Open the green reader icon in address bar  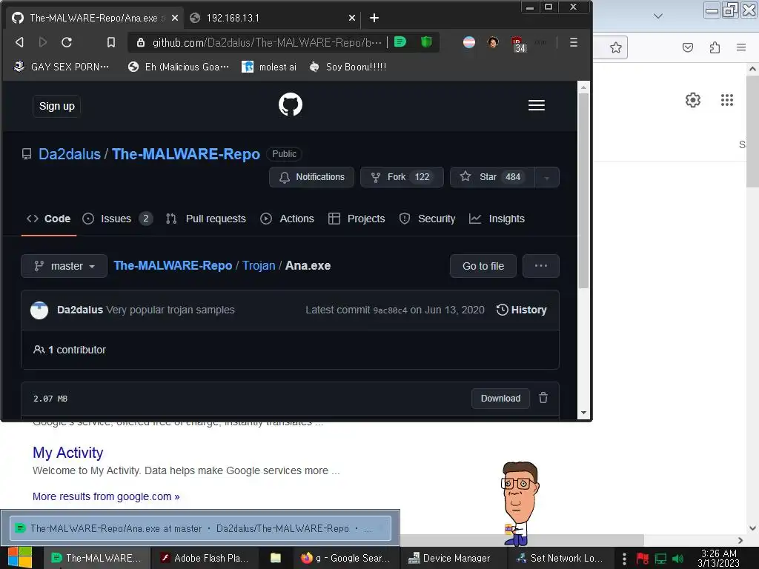[x=400, y=42]
